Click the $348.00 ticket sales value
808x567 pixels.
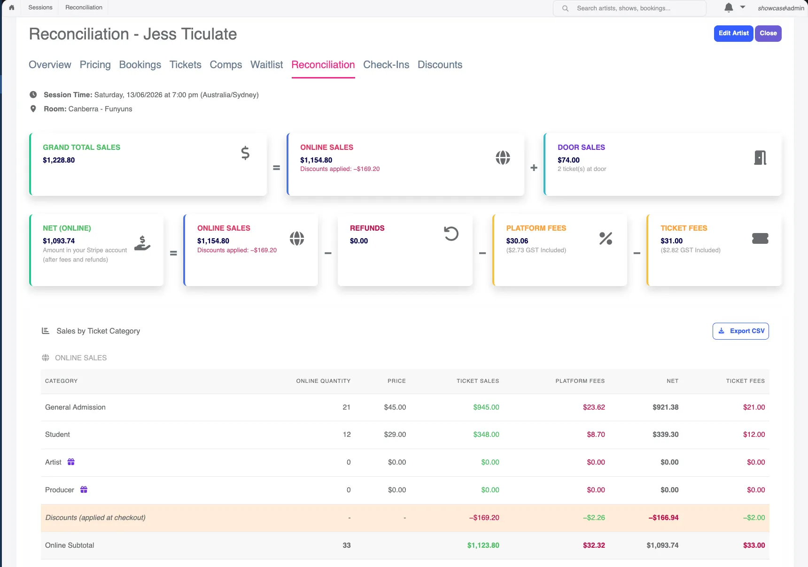pyautogui.click(x=486, y=435)
